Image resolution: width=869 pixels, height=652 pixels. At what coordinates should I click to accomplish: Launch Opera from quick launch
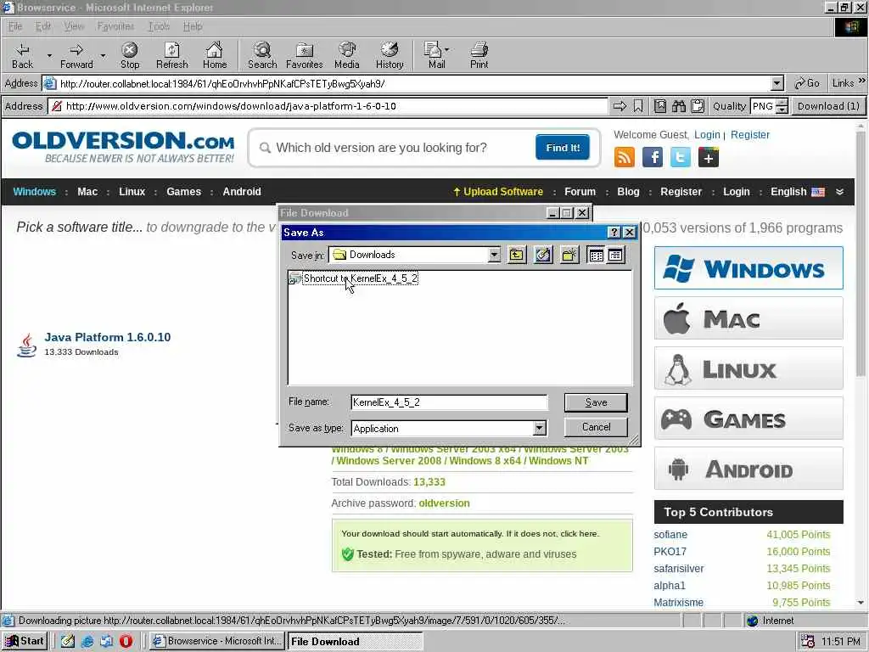[x=126, y=641]
